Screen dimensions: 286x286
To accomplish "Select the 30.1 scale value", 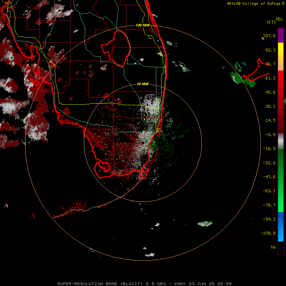I will pos(270,106).
